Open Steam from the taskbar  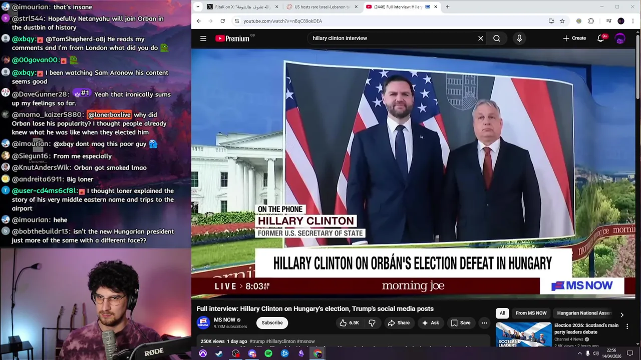coord(219,353)
